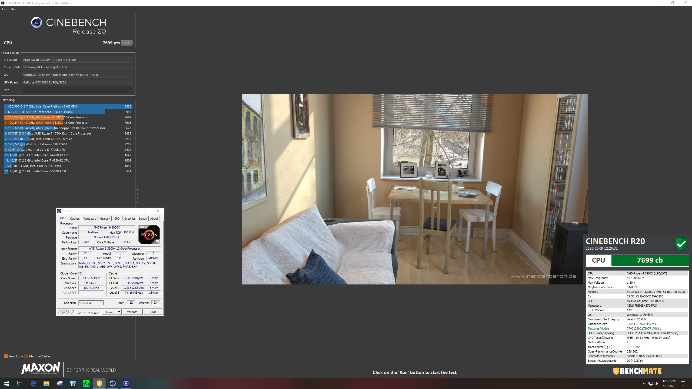This screenshot has height=389, width=692.
Task: Minimize the CPU-Z window
Action: [134, 211]
